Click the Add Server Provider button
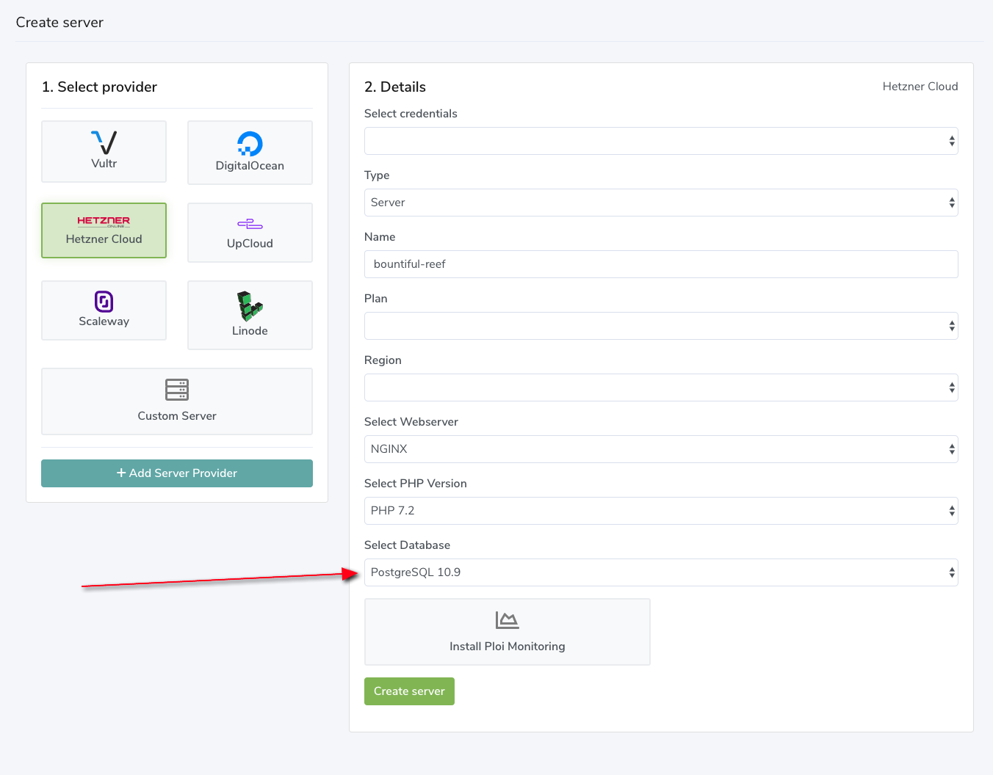This screenshot has width=993, height=775. click(177, 473)
